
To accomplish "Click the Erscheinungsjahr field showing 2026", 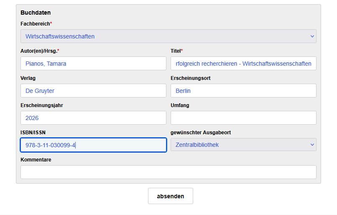I will [x=93, y=118].
